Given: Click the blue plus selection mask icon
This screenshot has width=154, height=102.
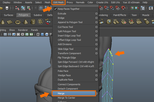Looking at the screenshot, I should pos(41,8).
